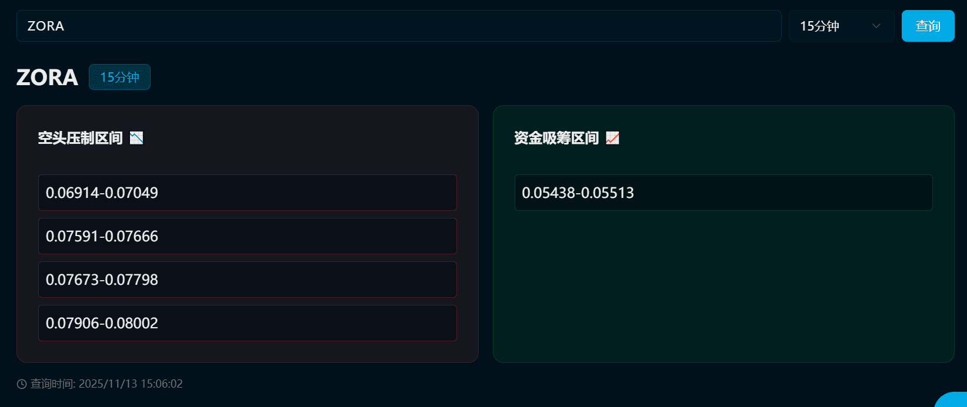This screenshot has width=967, height=407.
Task: Select the 0.06914-0.07049 range row
Action: tap(248, 193)
